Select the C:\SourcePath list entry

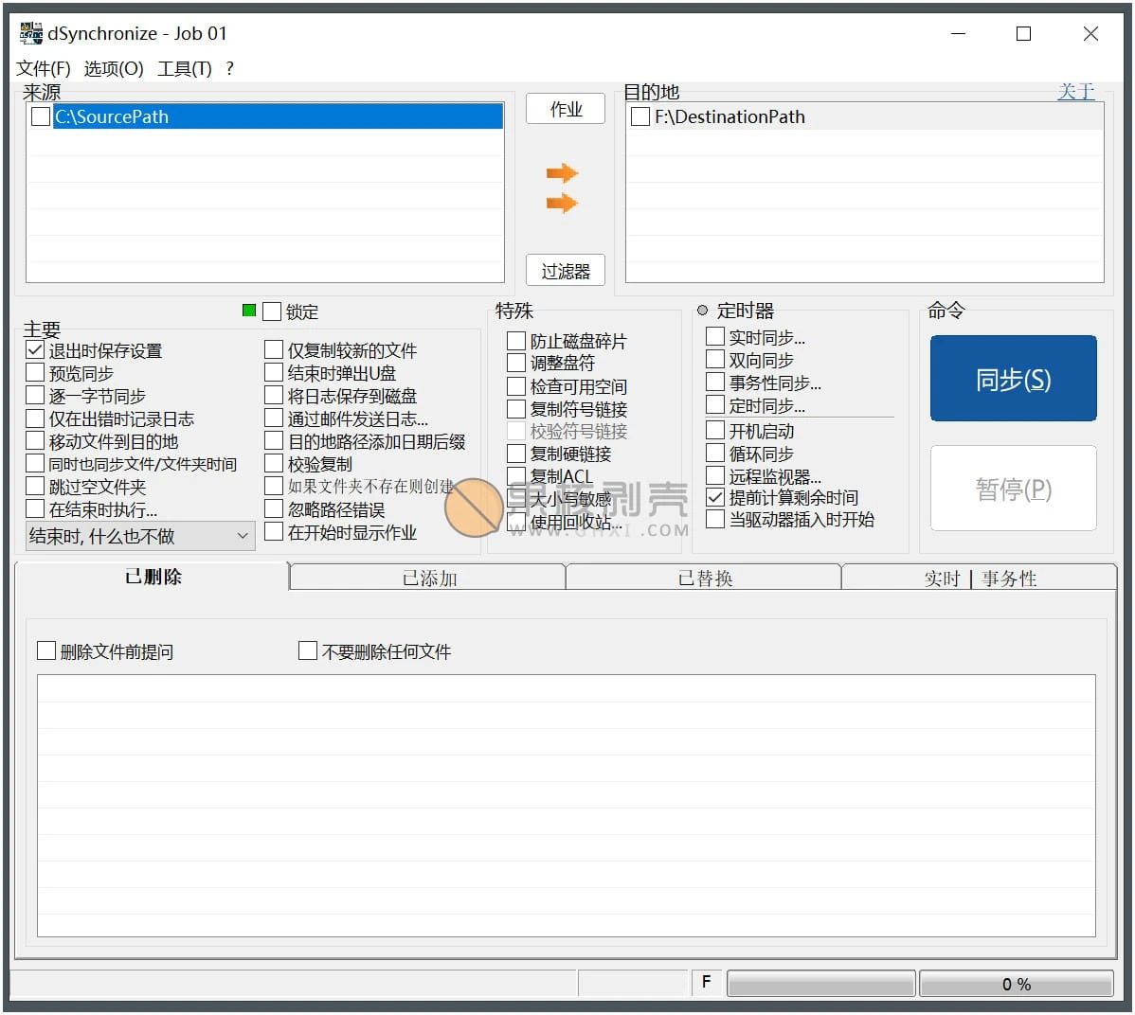278,116
